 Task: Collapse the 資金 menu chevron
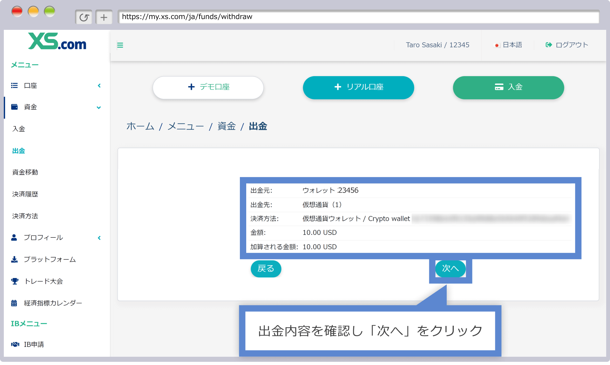click(x=99, y=108)
